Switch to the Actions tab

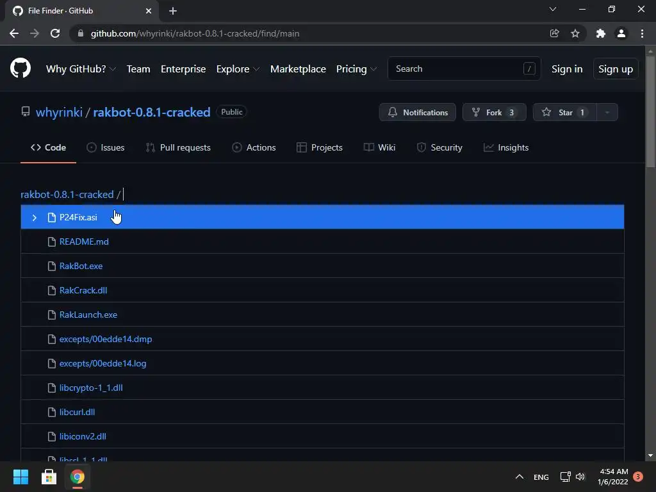pos(254,147)
